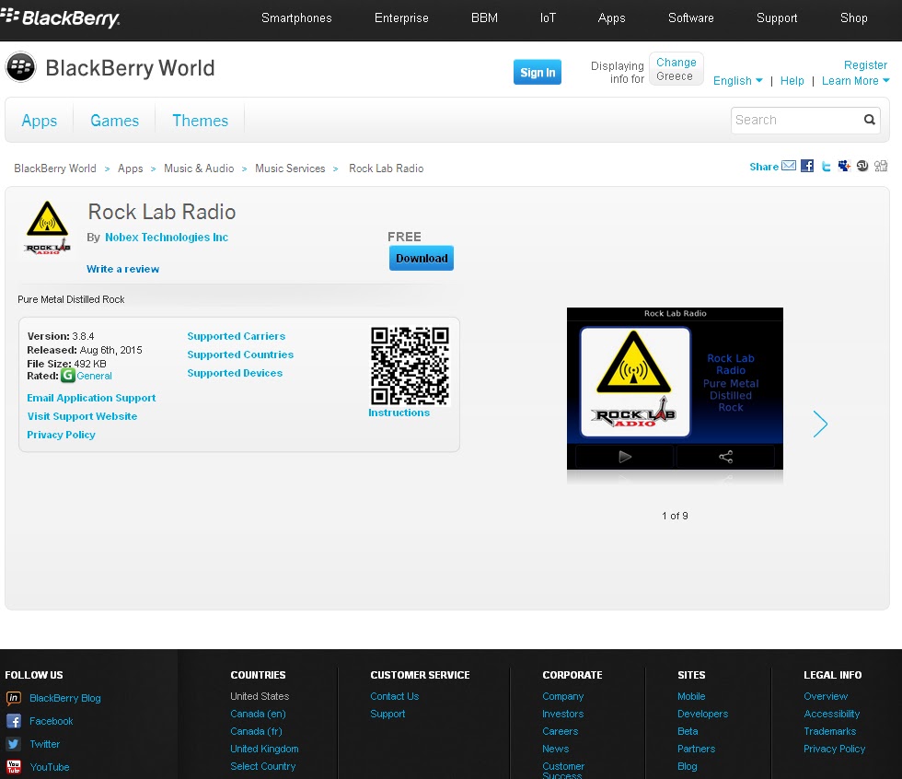Open the IoT menu item
The image size is (902, 779).
[x=548, y=17]
